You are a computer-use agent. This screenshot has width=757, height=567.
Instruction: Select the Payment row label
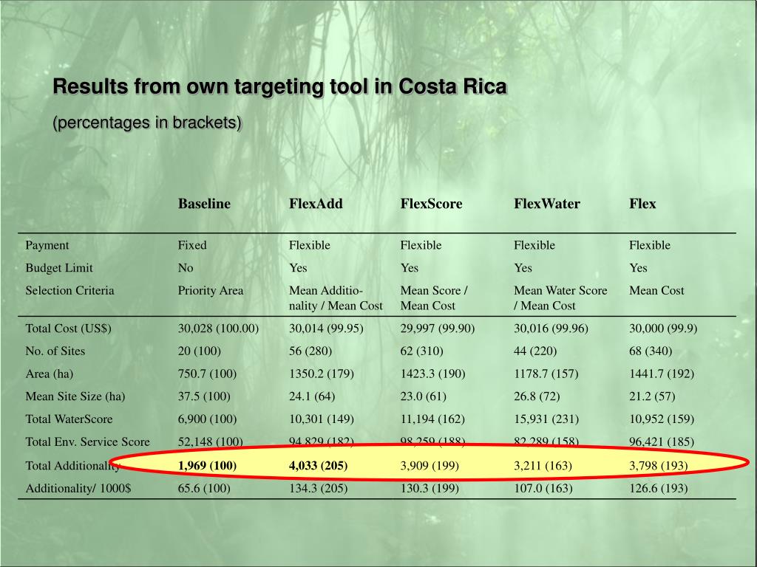[47, 245]
